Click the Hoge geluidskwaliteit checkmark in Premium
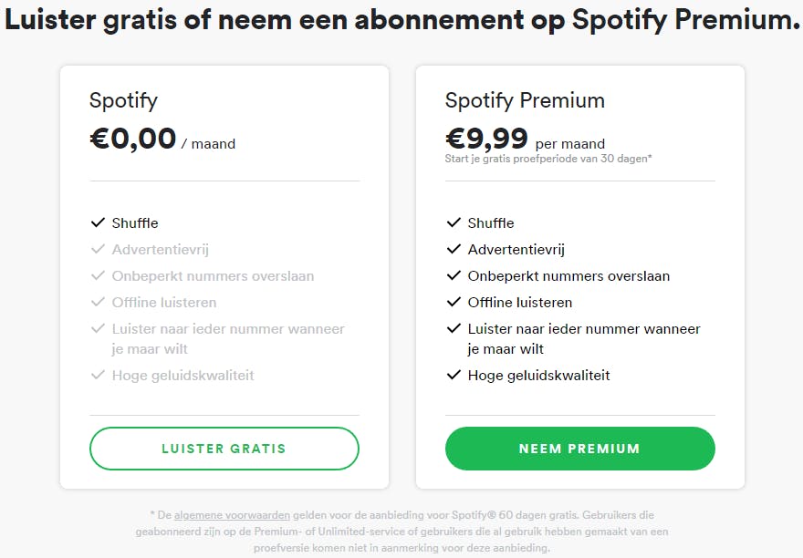 click(x=454, y=376)
